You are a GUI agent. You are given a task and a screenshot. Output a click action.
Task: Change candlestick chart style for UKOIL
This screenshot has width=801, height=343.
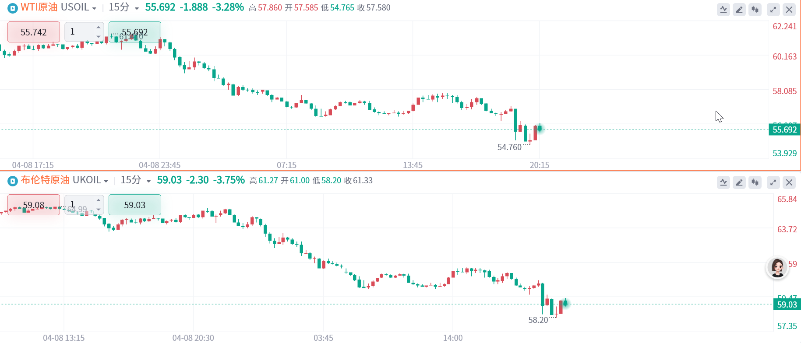[x=755, y=182]
